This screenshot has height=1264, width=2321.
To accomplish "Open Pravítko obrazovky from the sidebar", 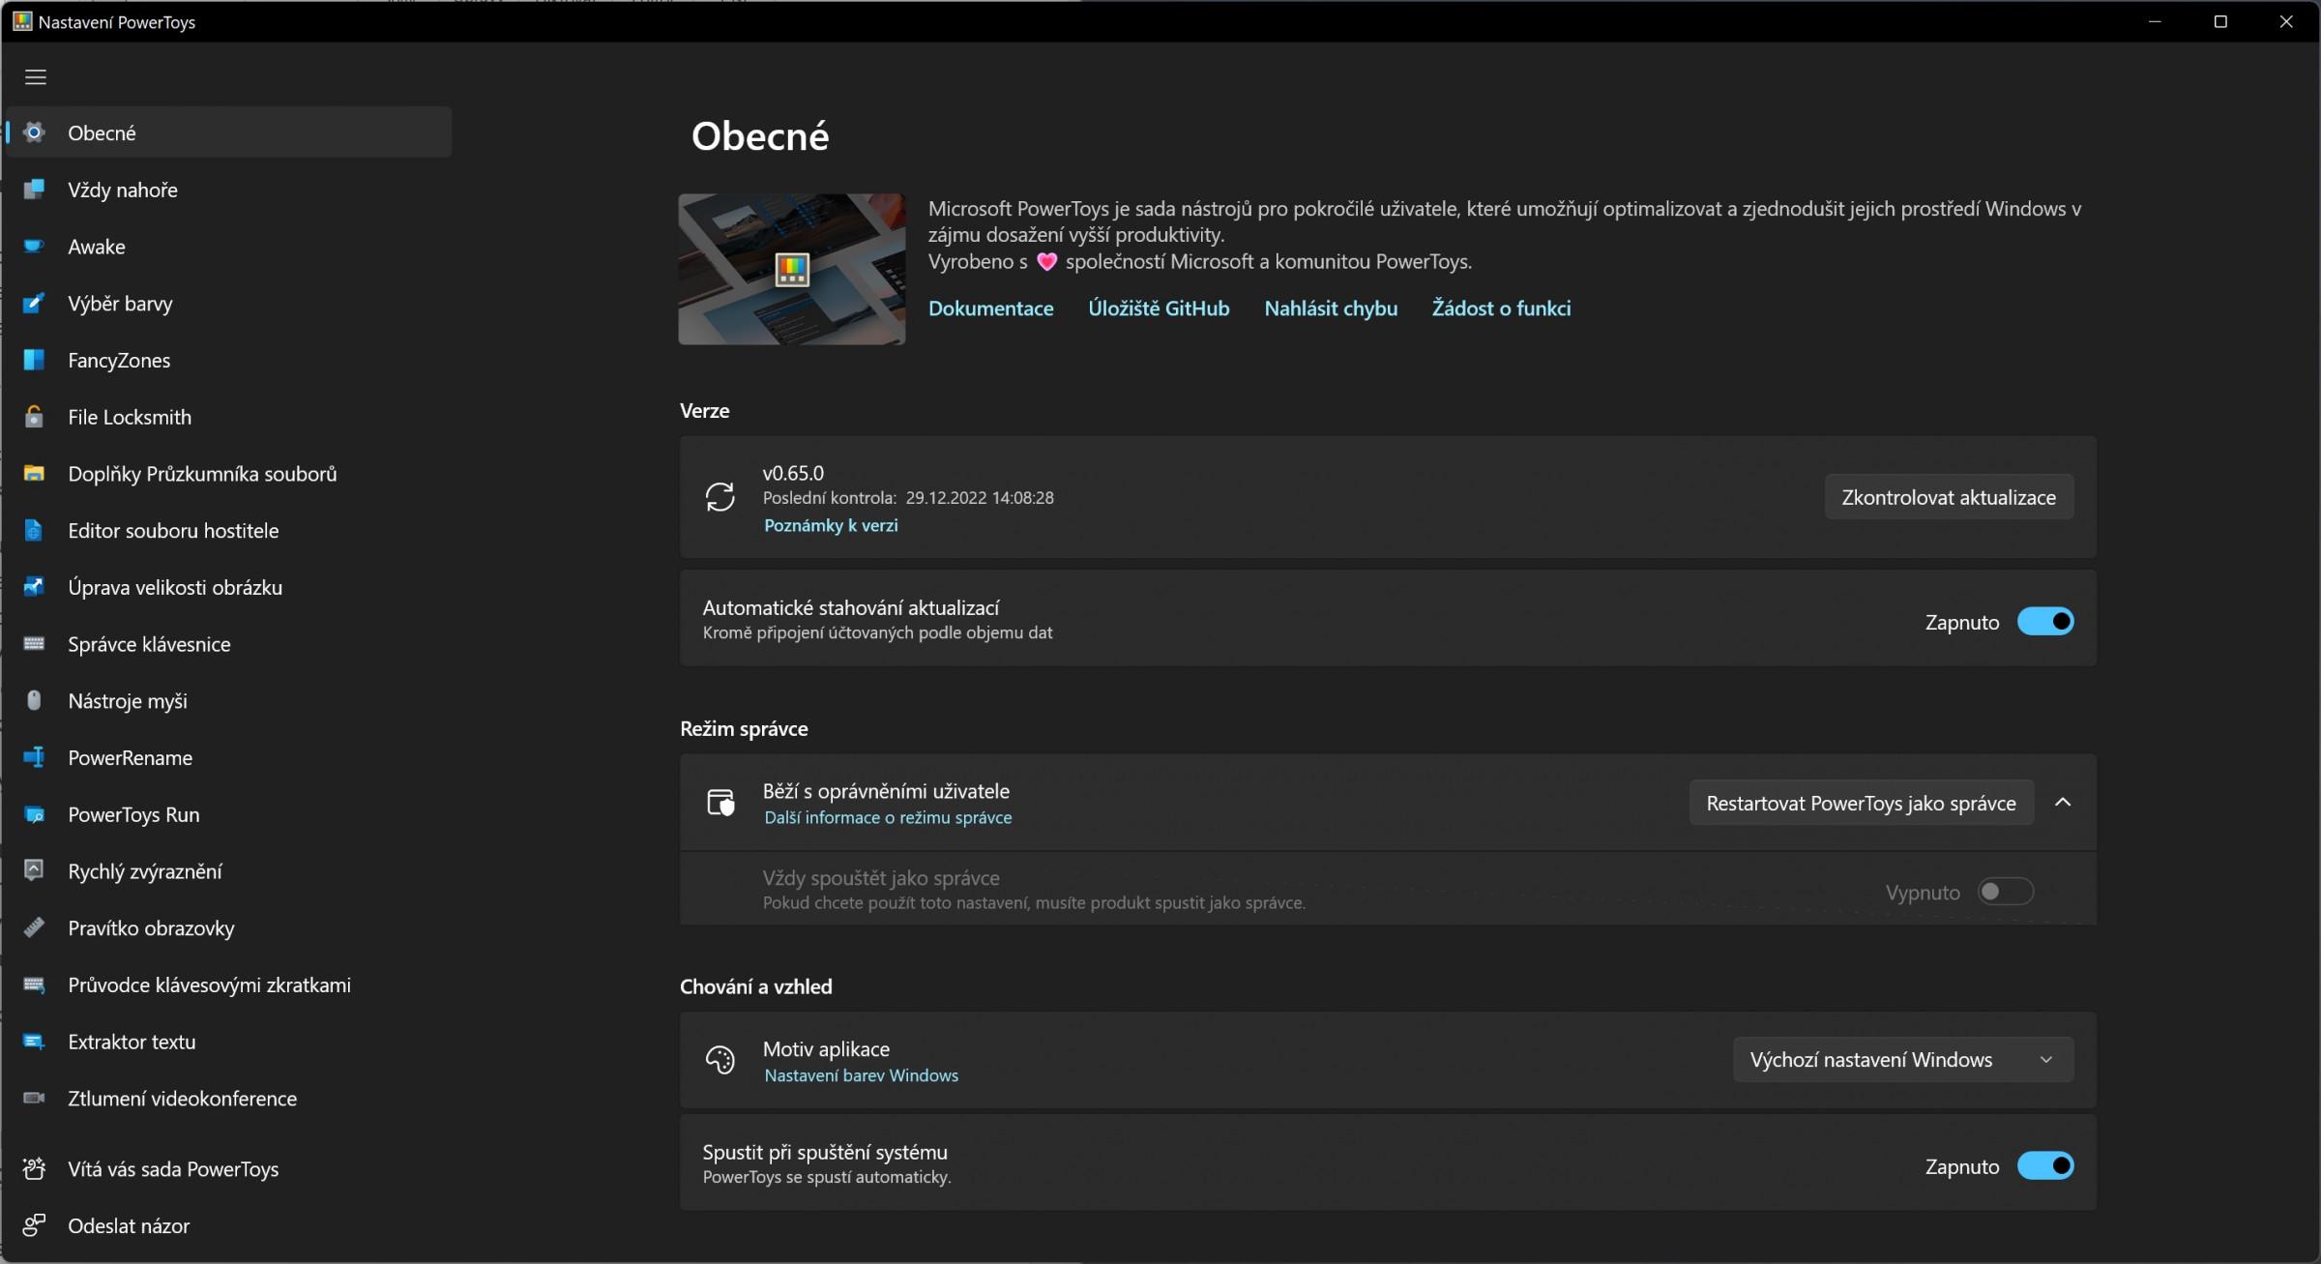I will pos(229,927).
